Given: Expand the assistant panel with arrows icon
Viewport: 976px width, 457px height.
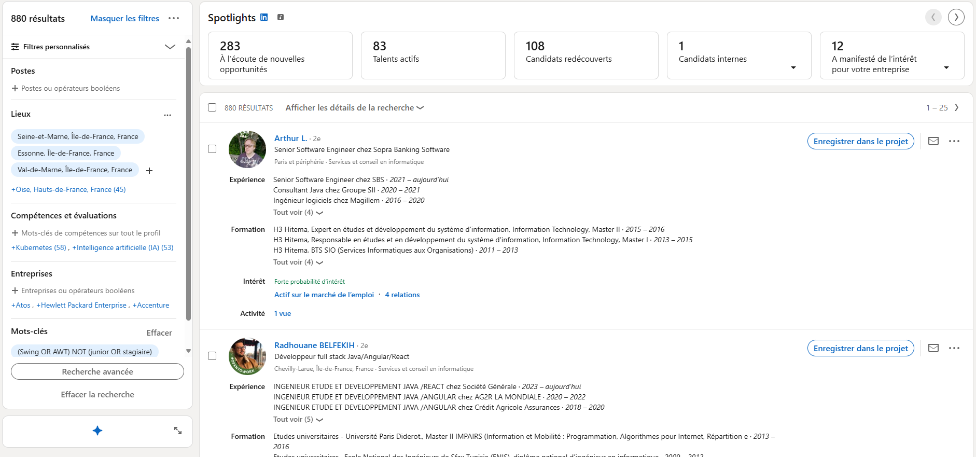Looking at the screenshot, I should [x=178, y=431].
